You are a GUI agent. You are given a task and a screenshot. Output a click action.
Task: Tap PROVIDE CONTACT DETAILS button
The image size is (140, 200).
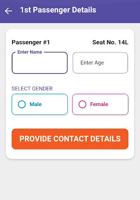70,139
